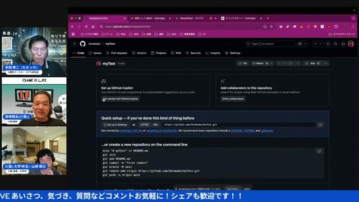Open the GitHub notifications inbox icon
Viewport: 359px width, 202px height.
[x=343, y=44]
